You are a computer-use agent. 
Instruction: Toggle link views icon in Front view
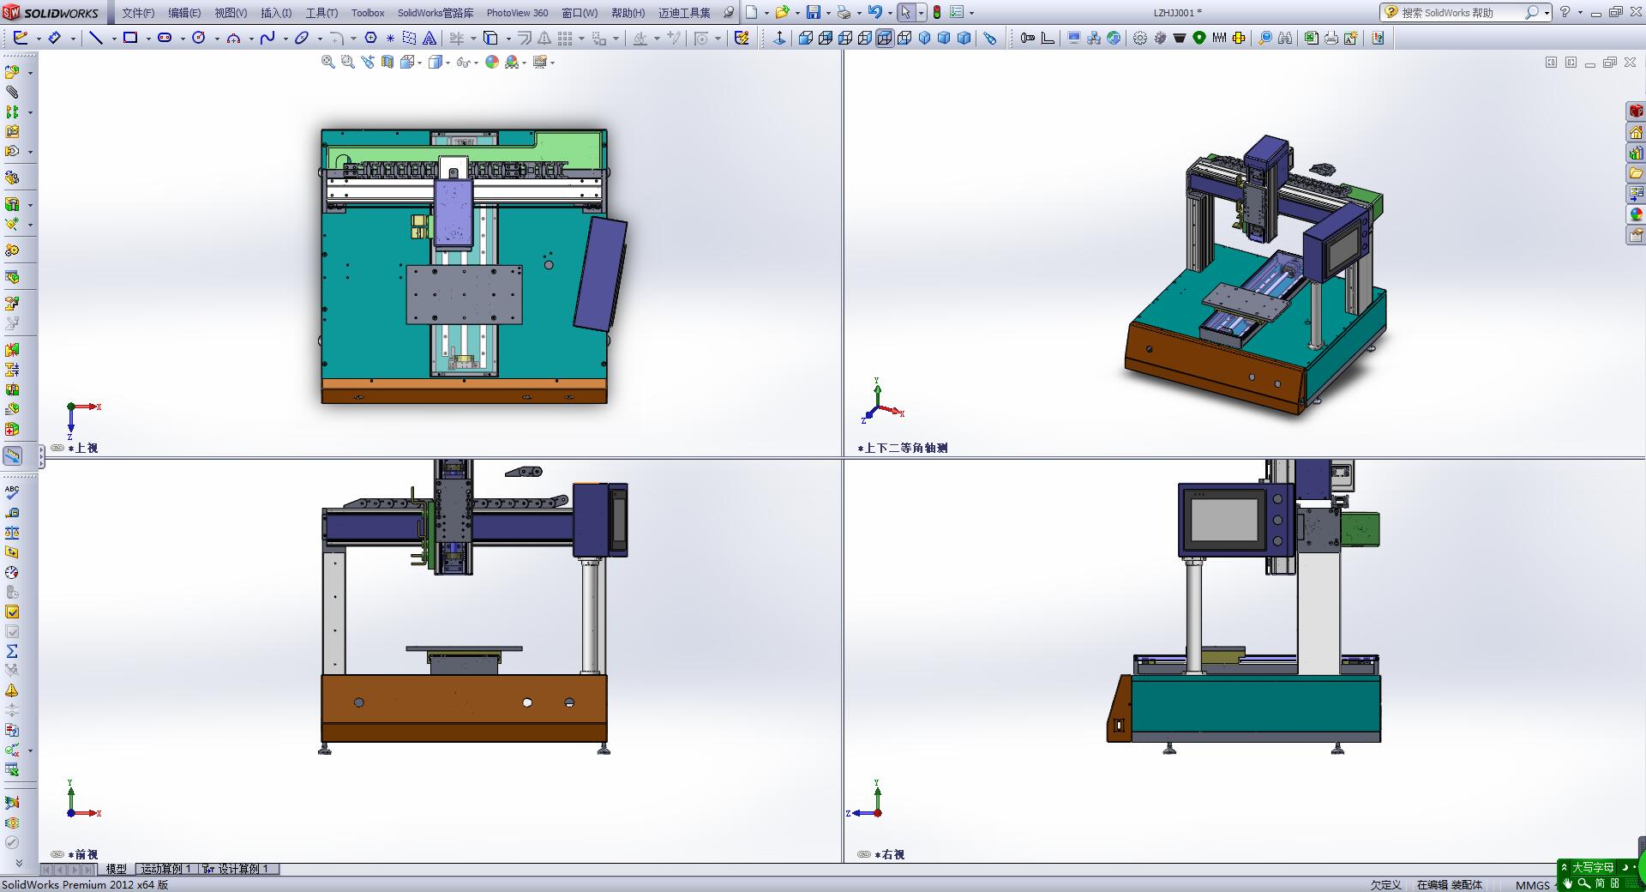pos(57,854)
